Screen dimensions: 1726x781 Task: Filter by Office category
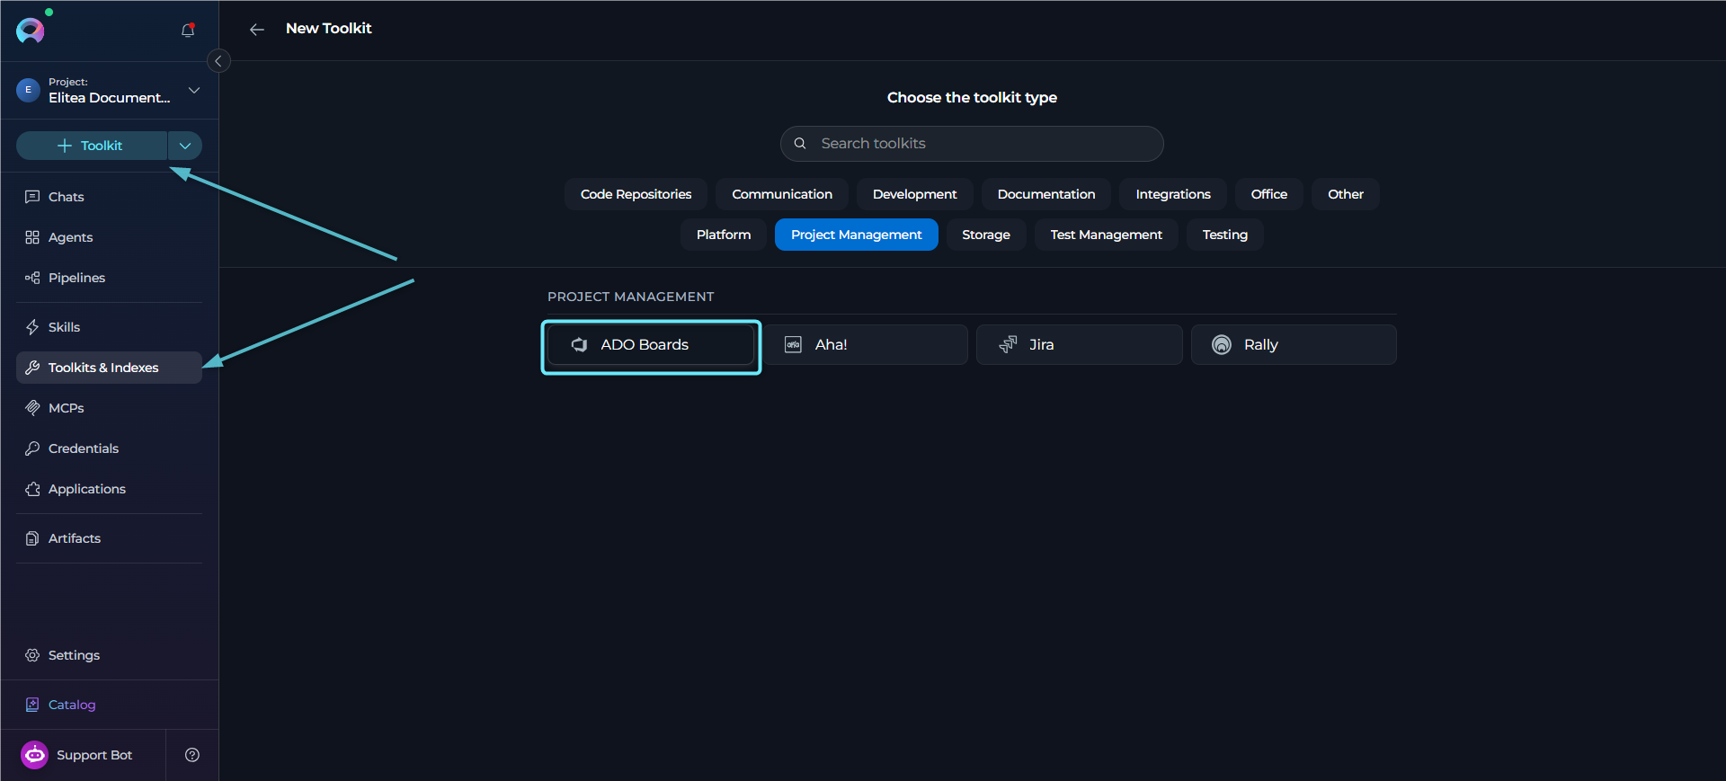[1269, 194]
